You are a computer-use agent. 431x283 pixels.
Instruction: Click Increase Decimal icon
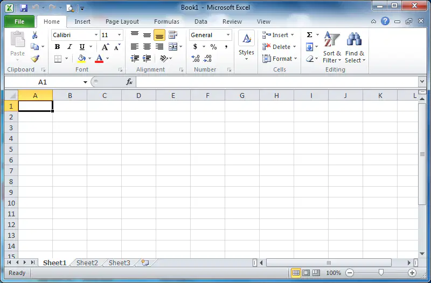tap(196, 59)
